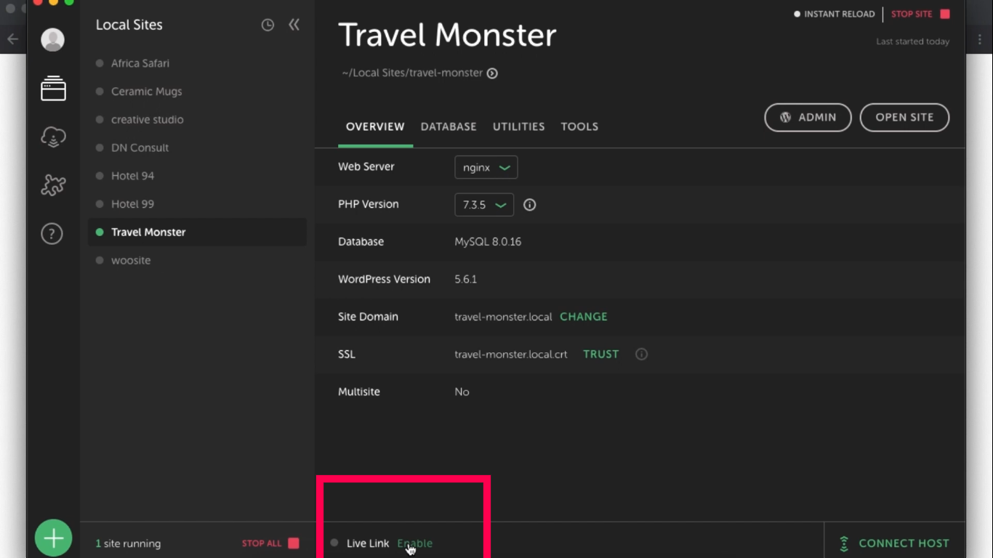This screenshot has width=993, height=558.
Task: Toggle Instant Reload
Action: (835, 14)
